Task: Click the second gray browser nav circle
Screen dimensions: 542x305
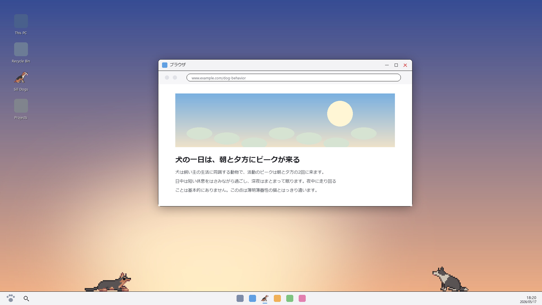Action: pyautogui.click(x=175, y=77)
